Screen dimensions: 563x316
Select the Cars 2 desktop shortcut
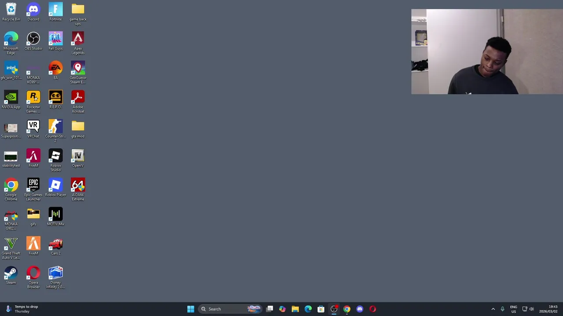pos(55,247)
